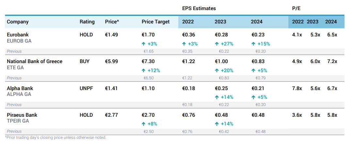Click the closing price footnote text

coord(56,138)
